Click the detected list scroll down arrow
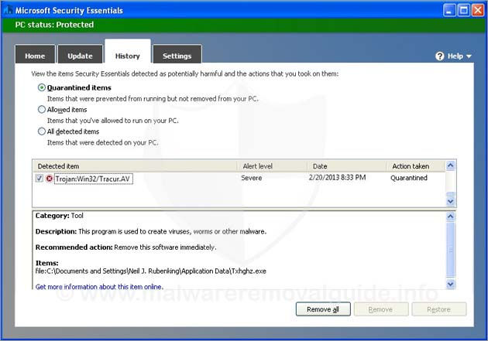 tap(451, 201)
